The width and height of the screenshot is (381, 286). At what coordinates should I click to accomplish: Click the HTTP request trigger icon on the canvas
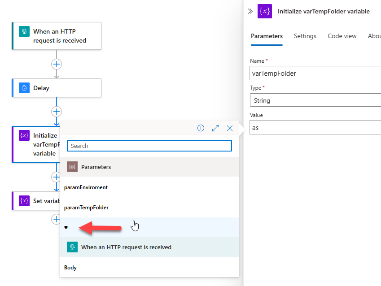24,31
